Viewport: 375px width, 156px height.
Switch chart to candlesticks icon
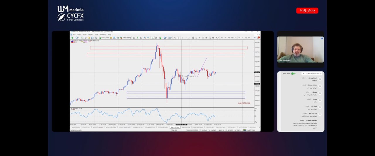(137, 38)
